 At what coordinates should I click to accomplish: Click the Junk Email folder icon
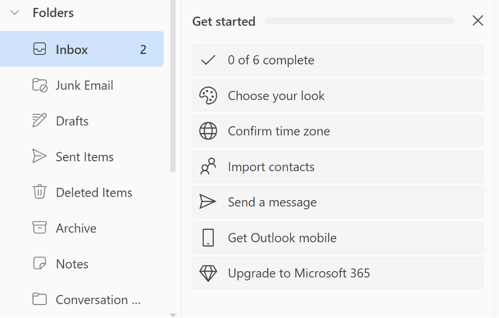coord(40,85)
